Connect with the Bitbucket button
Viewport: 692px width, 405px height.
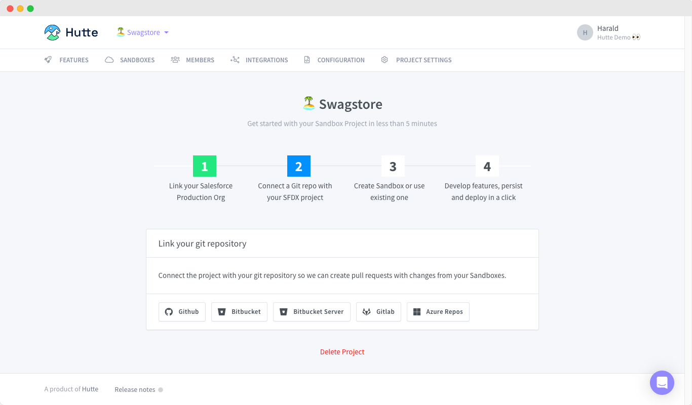[239, 312]
